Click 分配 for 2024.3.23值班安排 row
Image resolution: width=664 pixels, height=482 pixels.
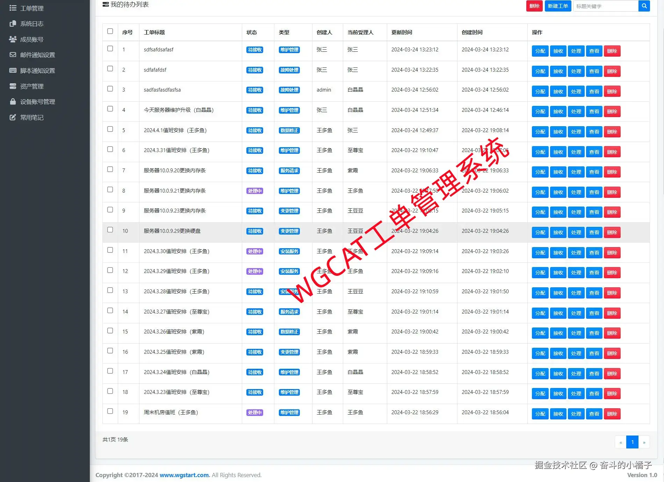tap(540, 394)
